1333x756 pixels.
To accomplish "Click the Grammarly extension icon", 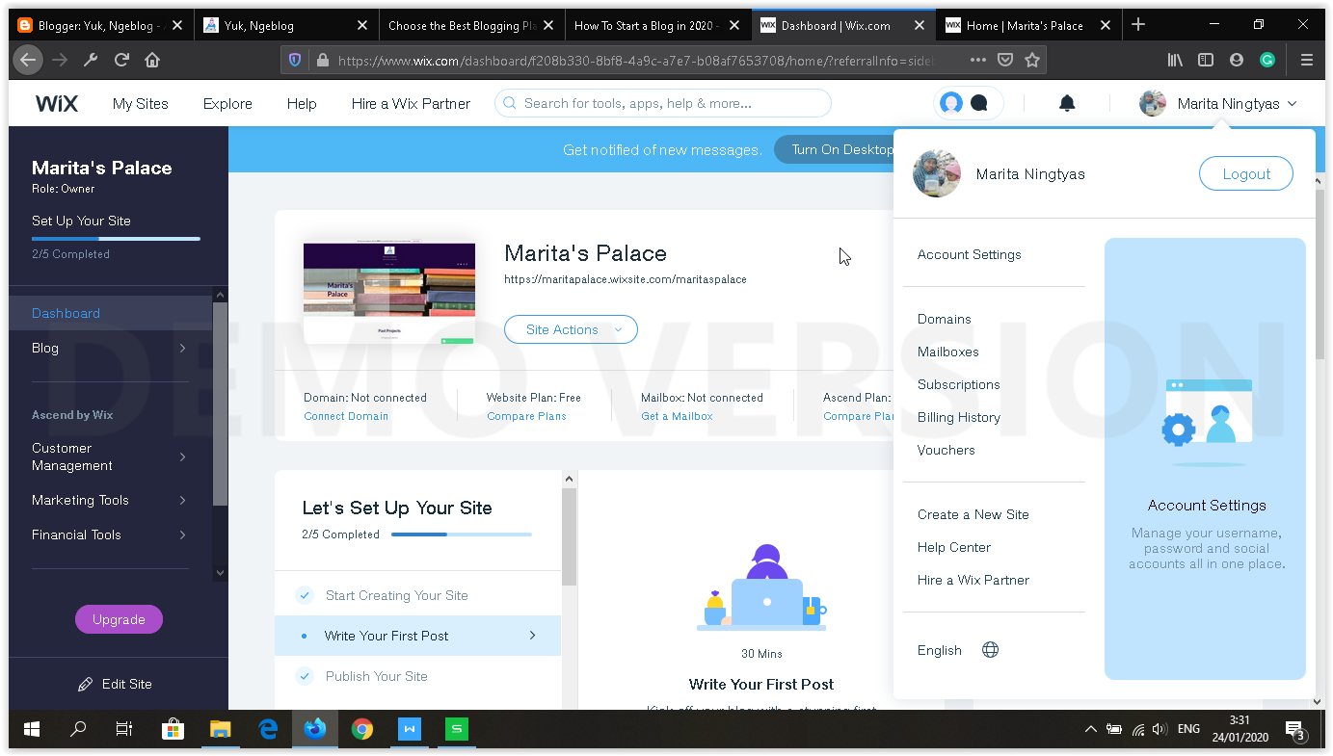I will (x=1267, y=60).
